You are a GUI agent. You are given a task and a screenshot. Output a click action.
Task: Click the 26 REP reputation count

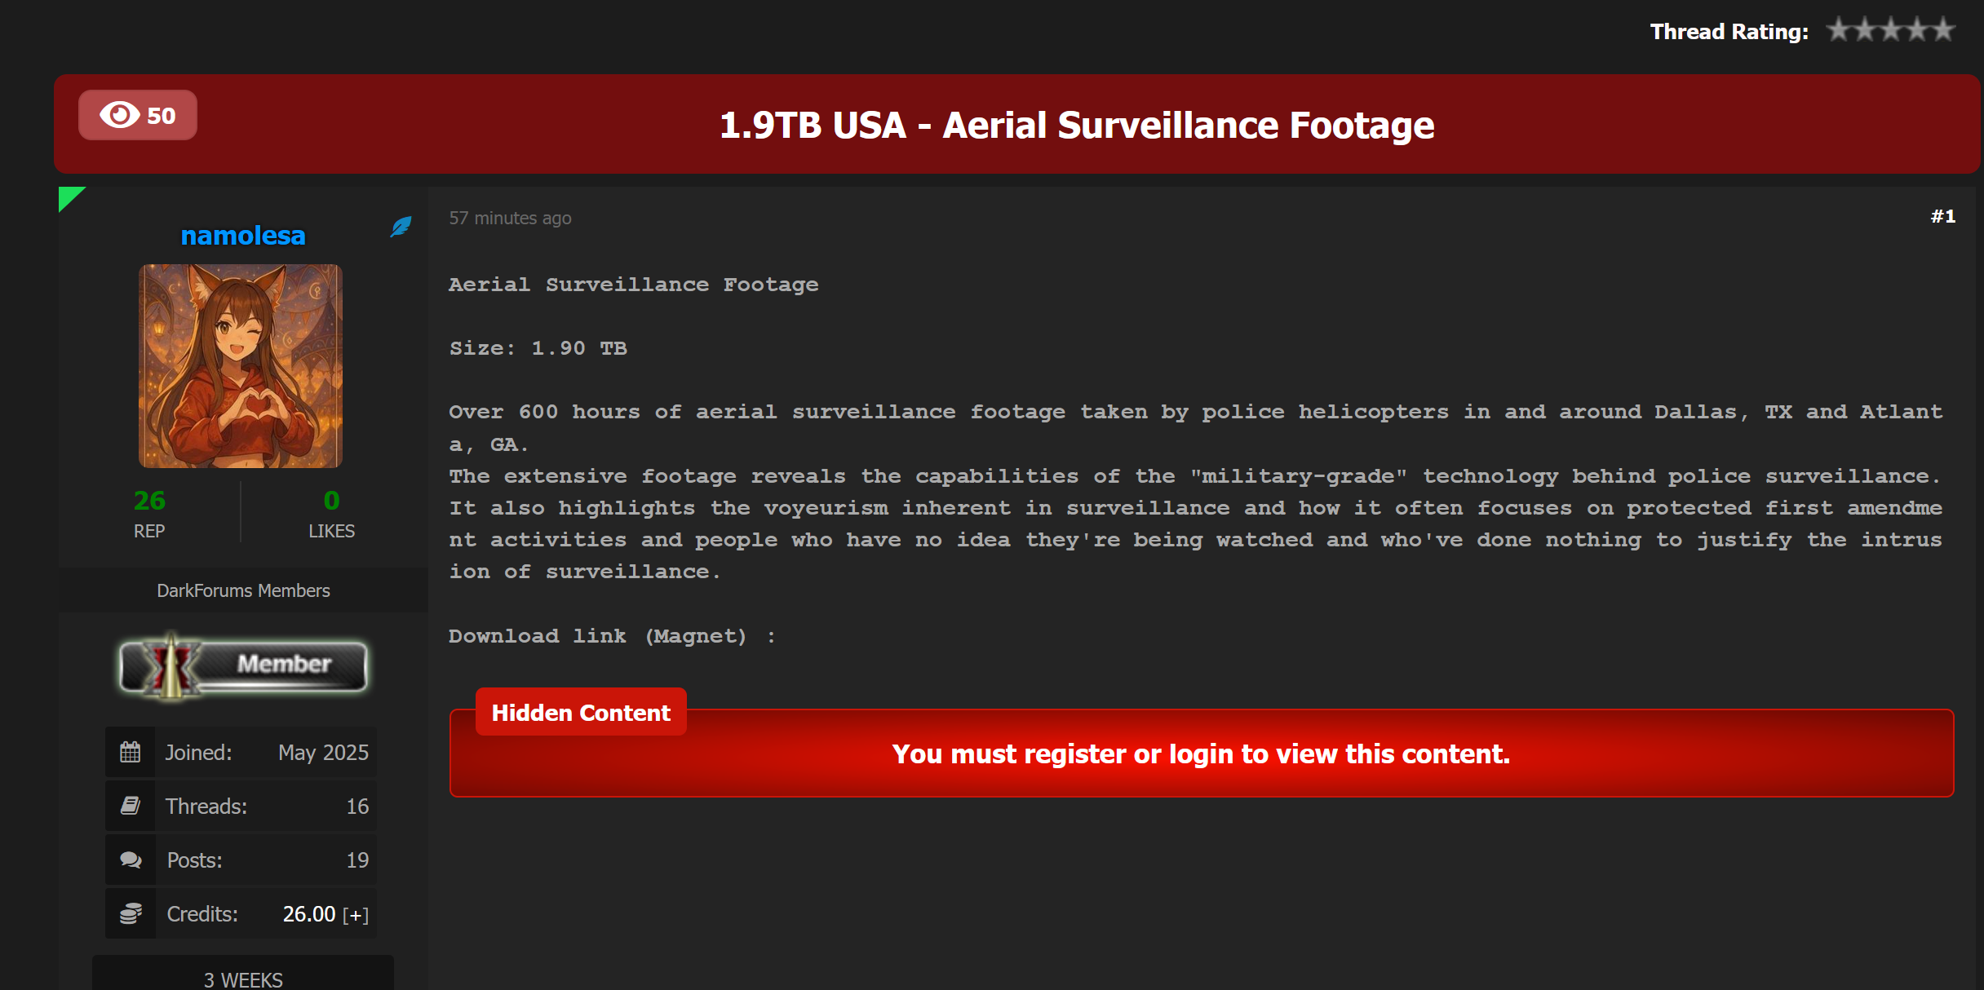pyautogui.click(x=149, y=500)
